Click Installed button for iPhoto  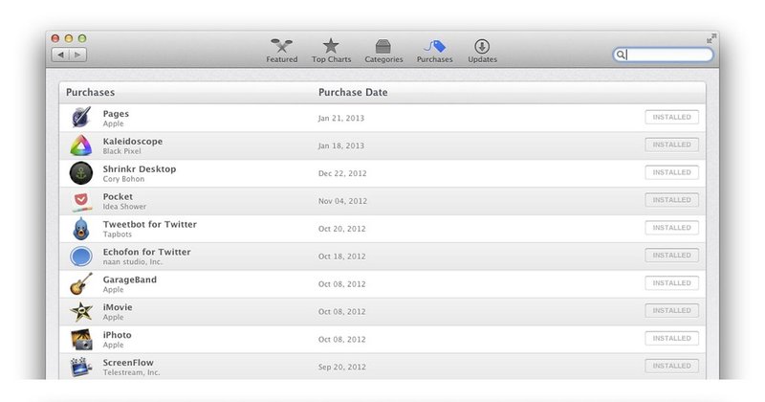[x=671, y=338]
